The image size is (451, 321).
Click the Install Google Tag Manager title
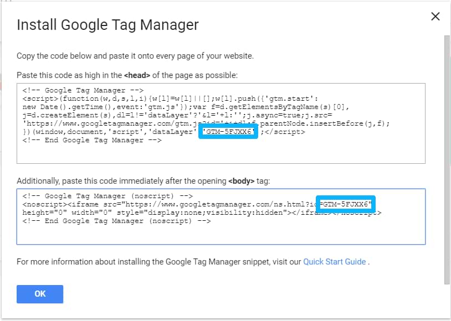tap(107, 25)
